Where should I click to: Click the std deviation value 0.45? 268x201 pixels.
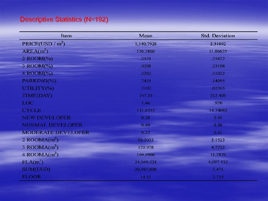coord(218,118)
